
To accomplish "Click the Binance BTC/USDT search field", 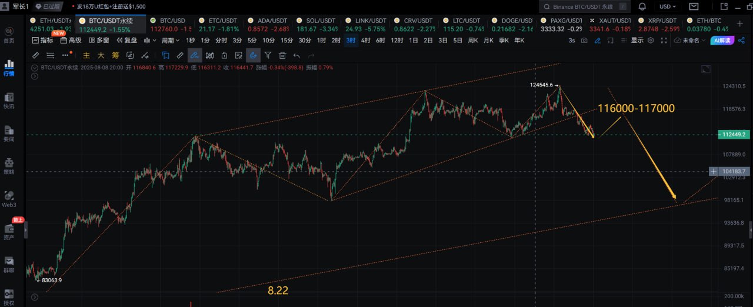I will coord(588,7).
